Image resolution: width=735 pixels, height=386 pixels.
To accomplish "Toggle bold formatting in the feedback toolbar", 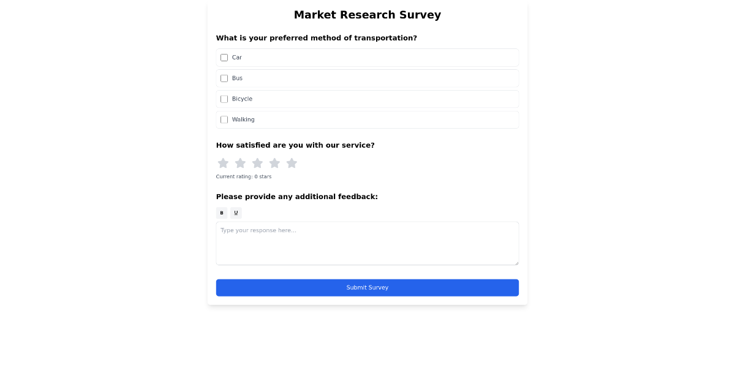I will (222, 213).
